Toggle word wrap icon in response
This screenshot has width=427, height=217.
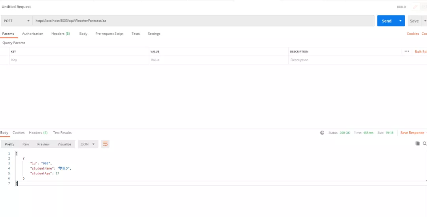click(105, 144)
